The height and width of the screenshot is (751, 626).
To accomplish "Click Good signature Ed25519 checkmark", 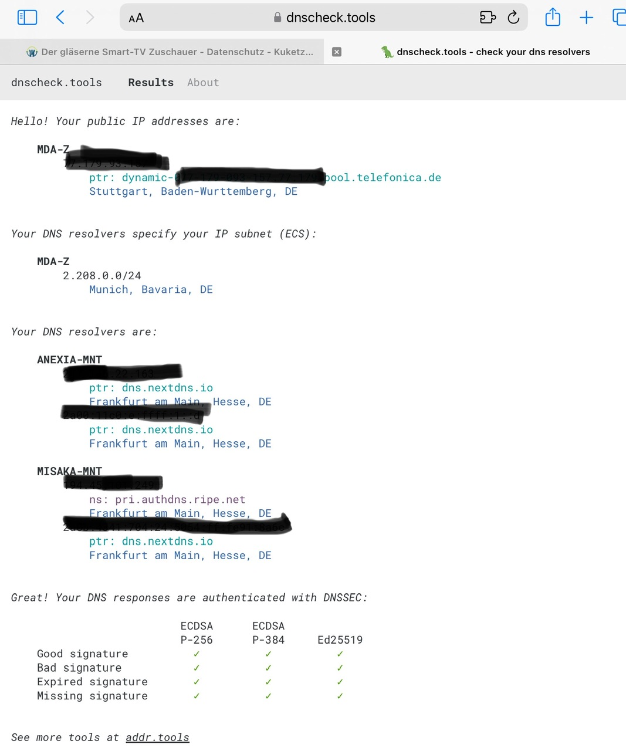I will (340, 654).
